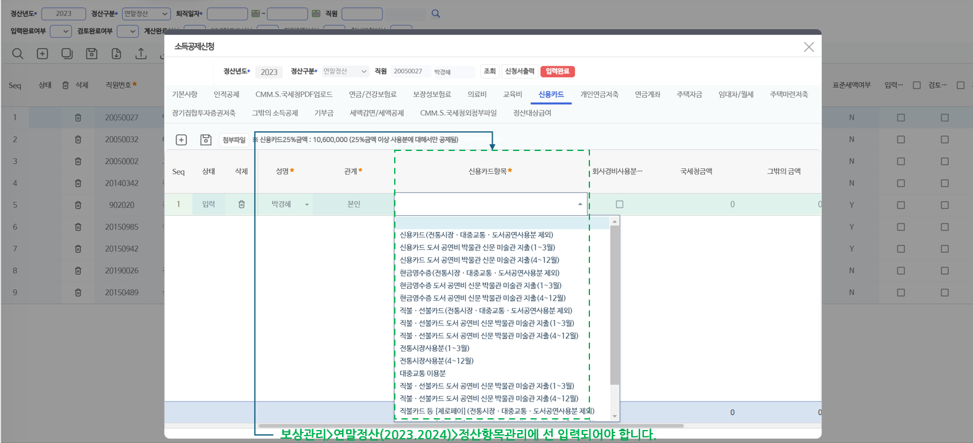Switch to the 교육비 tab

[x=513, y=94]
